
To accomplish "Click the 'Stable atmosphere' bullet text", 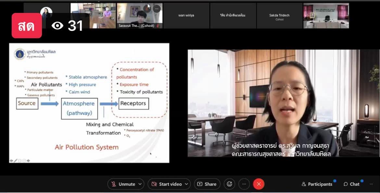I will (88, 77).
